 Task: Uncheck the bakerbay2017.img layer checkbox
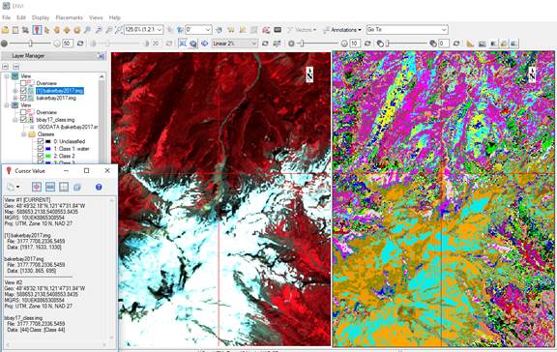click(23, 98)
